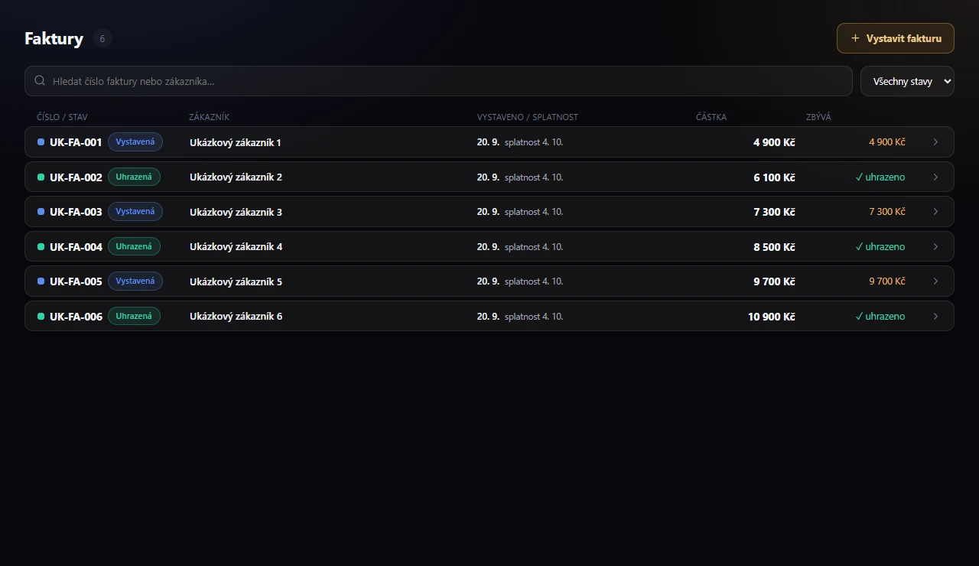Click the orange remaining amount 9 700 Kč

pos(887,281)
